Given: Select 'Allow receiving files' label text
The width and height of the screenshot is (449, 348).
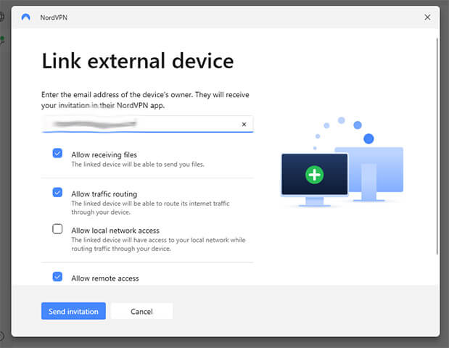Looking at the screenshot, I should tap(104, 155).
